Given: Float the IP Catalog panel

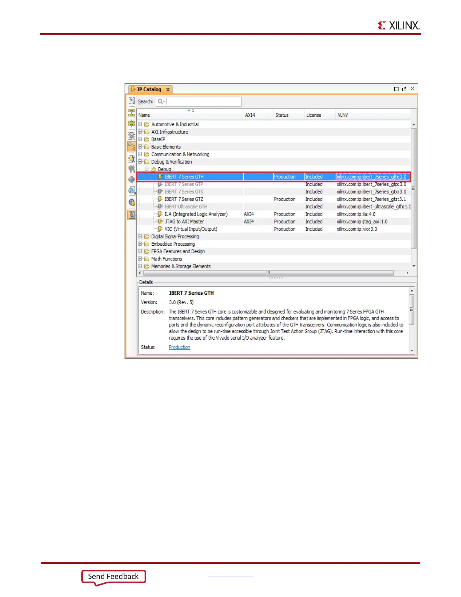Looking at the screenshot, I should tap(404, 89).
